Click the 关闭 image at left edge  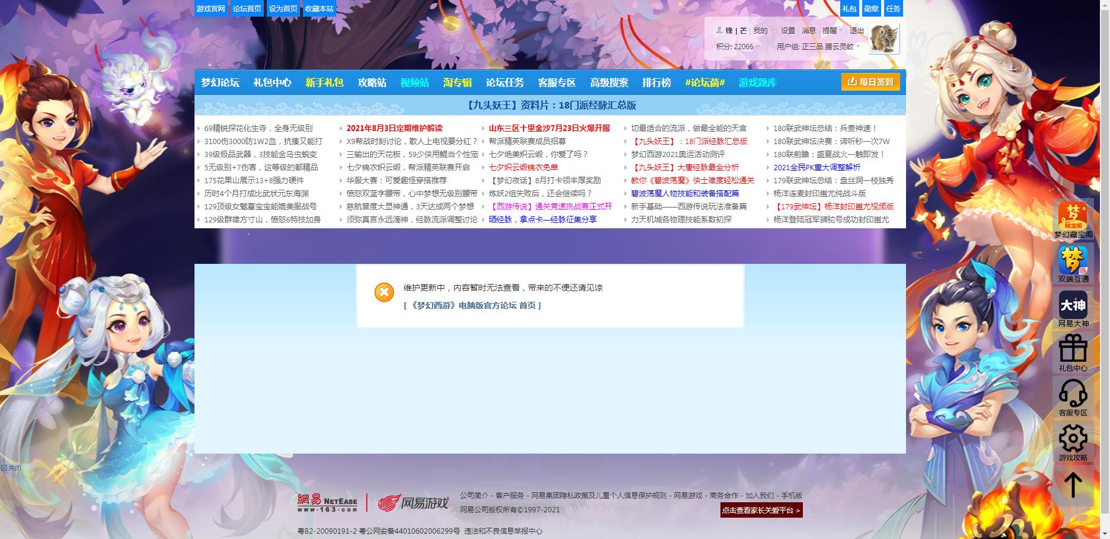(11, 468)
